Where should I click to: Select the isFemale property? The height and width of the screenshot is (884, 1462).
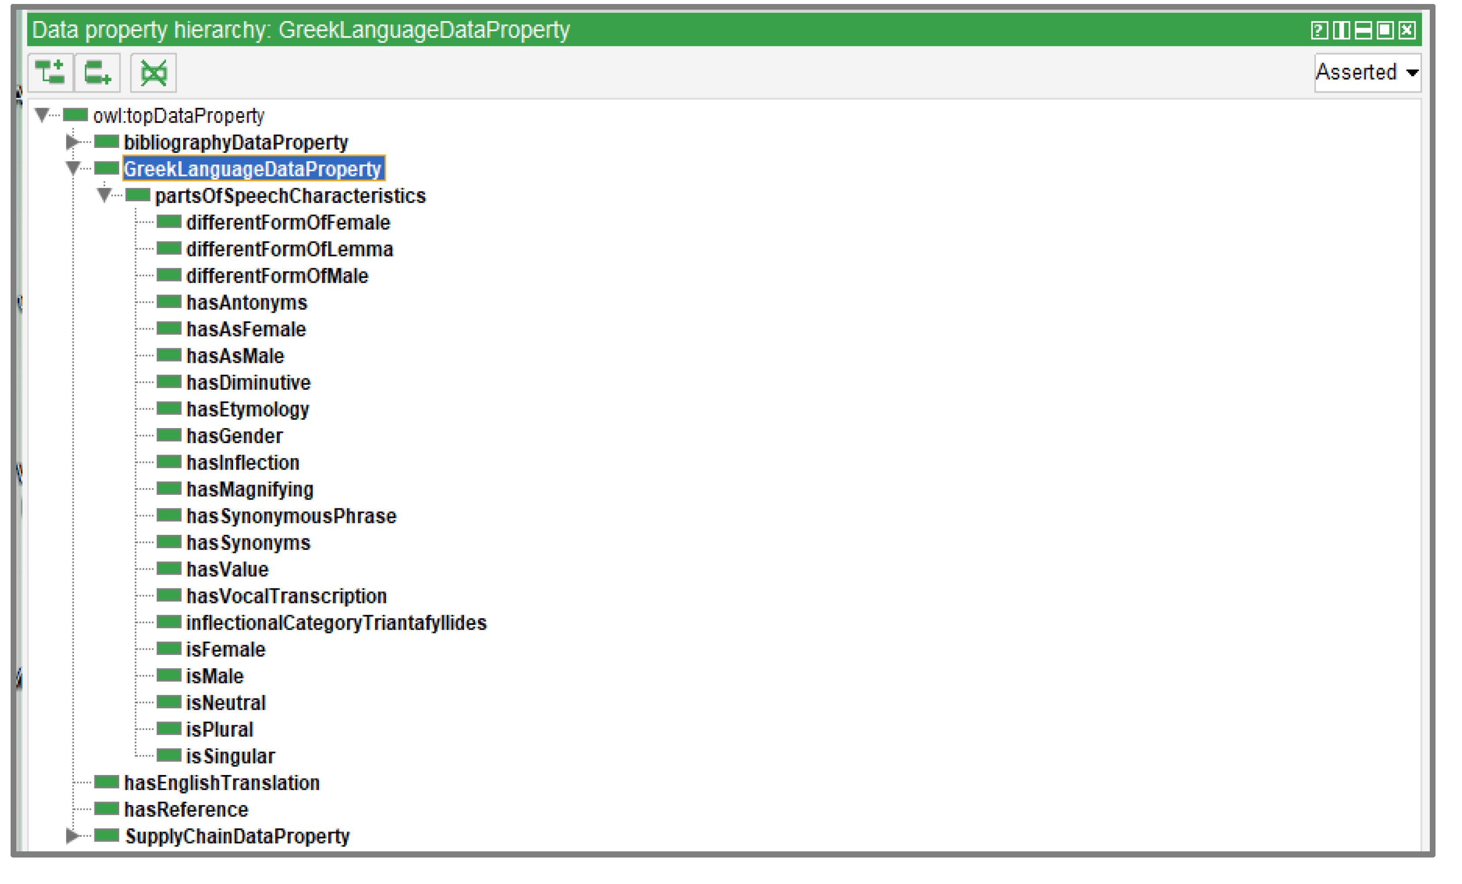(x=226, y=650)
